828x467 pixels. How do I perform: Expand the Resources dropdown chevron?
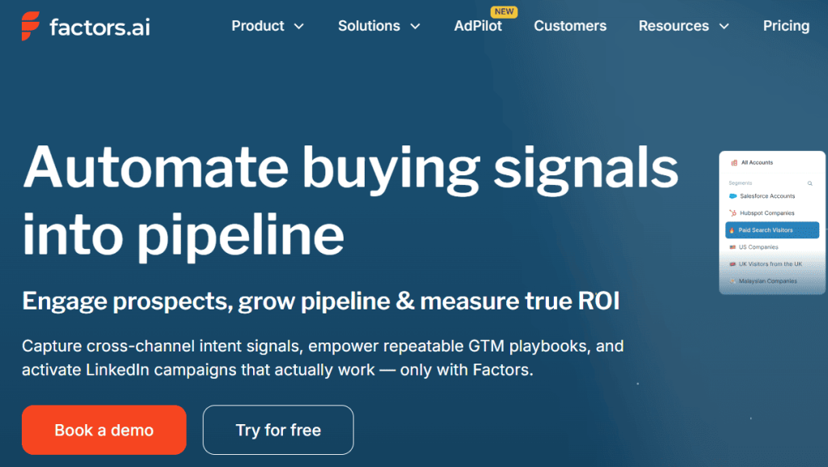coord(724,27)
